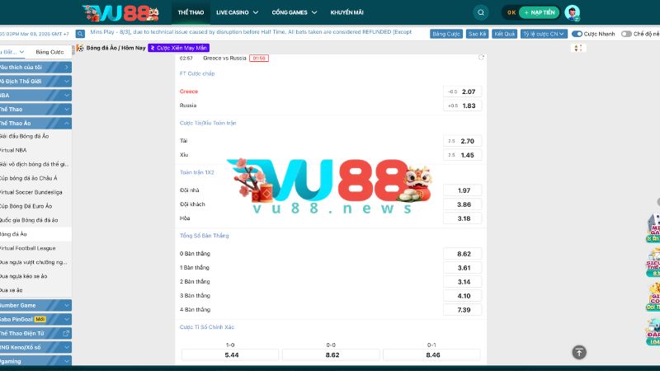This screenshot has width=660, height=371.
Task: Toggle the Chế độ dark mode switch
Action: pos(626,34)
